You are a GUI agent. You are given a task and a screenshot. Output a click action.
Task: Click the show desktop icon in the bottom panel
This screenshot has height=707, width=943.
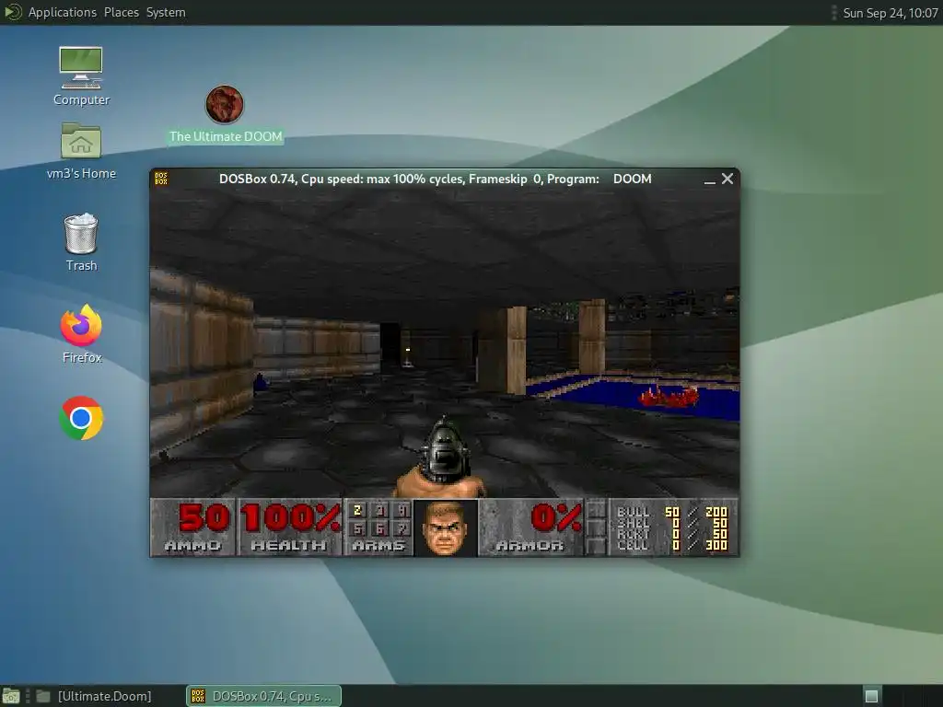tap(11, 696)
